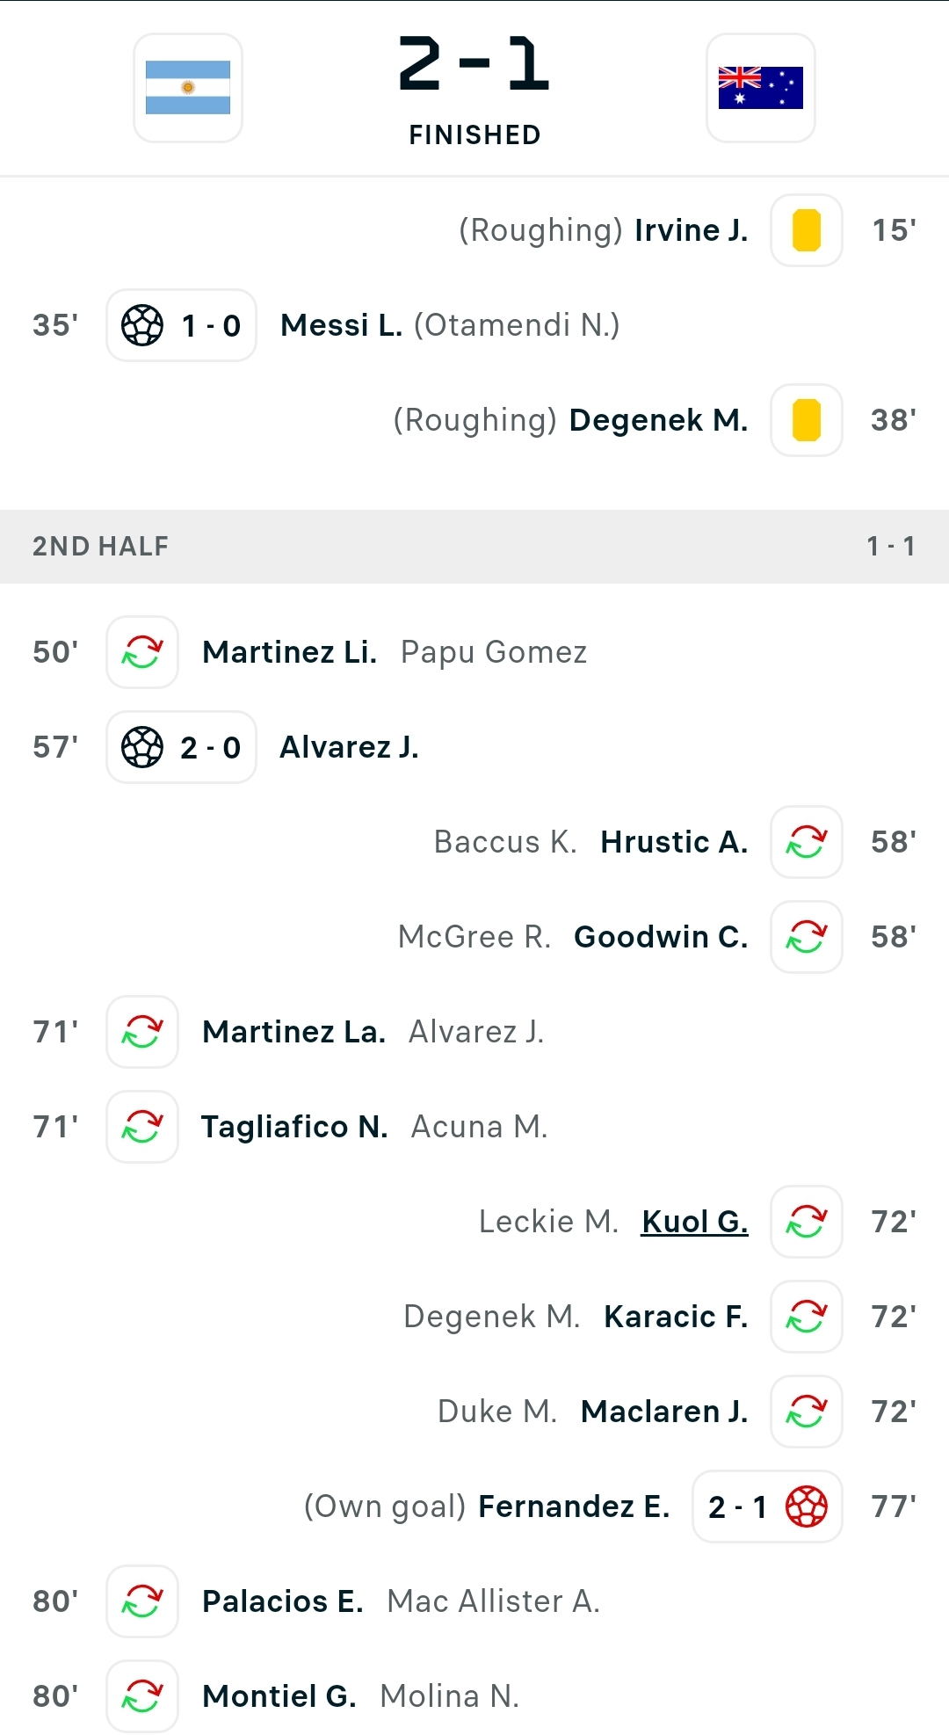Click Maclaren J. substitution icon
Viewport: 949px width, 1735px height.
click(x=807, y=1412)
